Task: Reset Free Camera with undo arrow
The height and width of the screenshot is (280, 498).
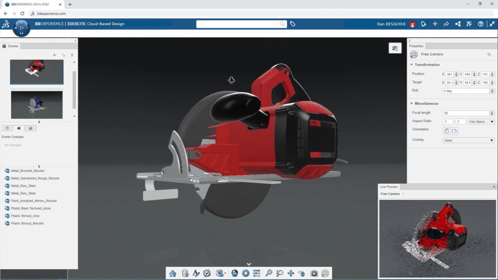Action: (x=489, y=54)
